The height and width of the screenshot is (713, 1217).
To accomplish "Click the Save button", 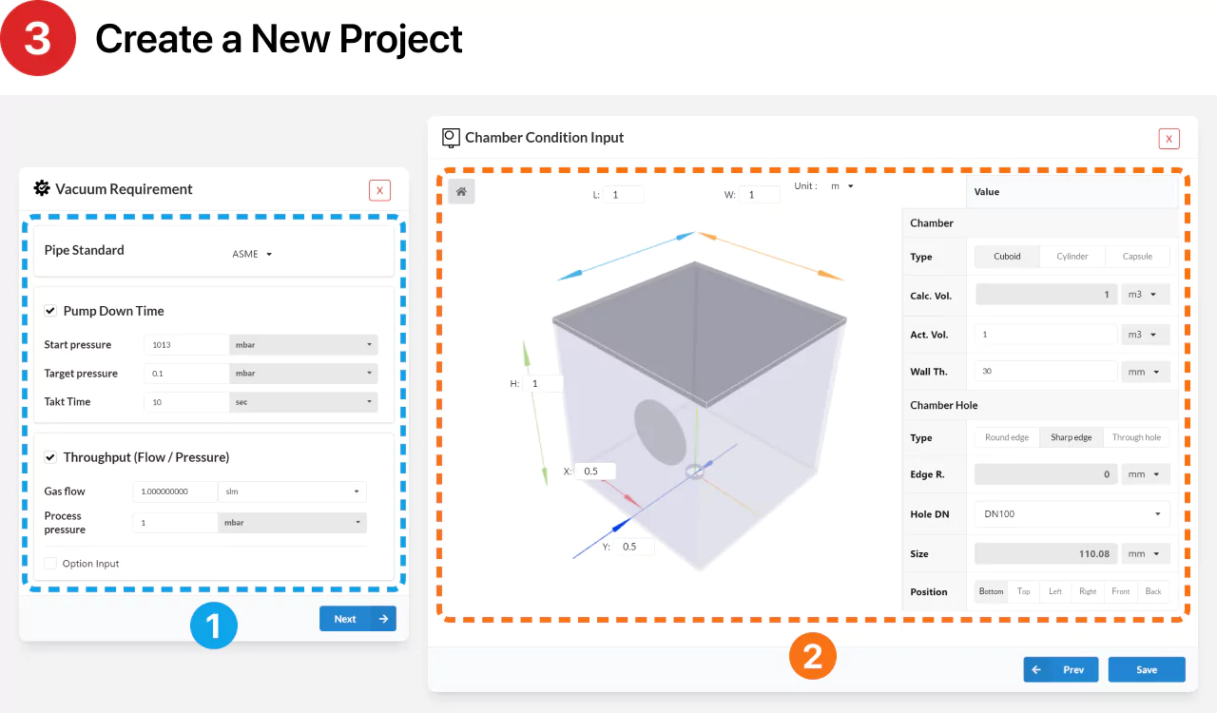I will 1147,669.
